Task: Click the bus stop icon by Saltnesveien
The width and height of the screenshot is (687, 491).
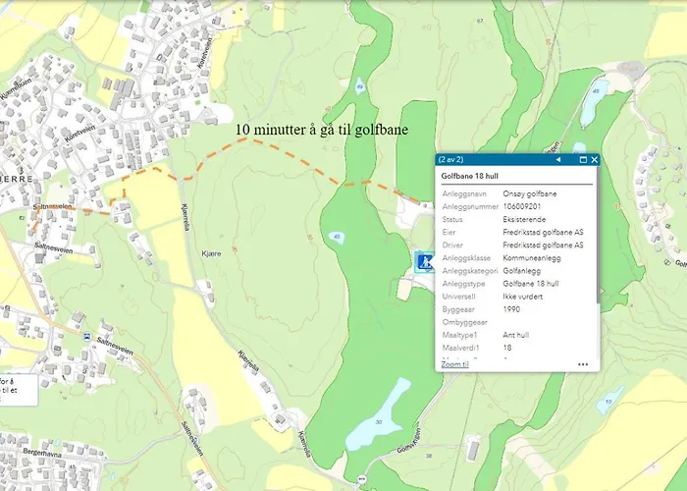Action: 87,337
